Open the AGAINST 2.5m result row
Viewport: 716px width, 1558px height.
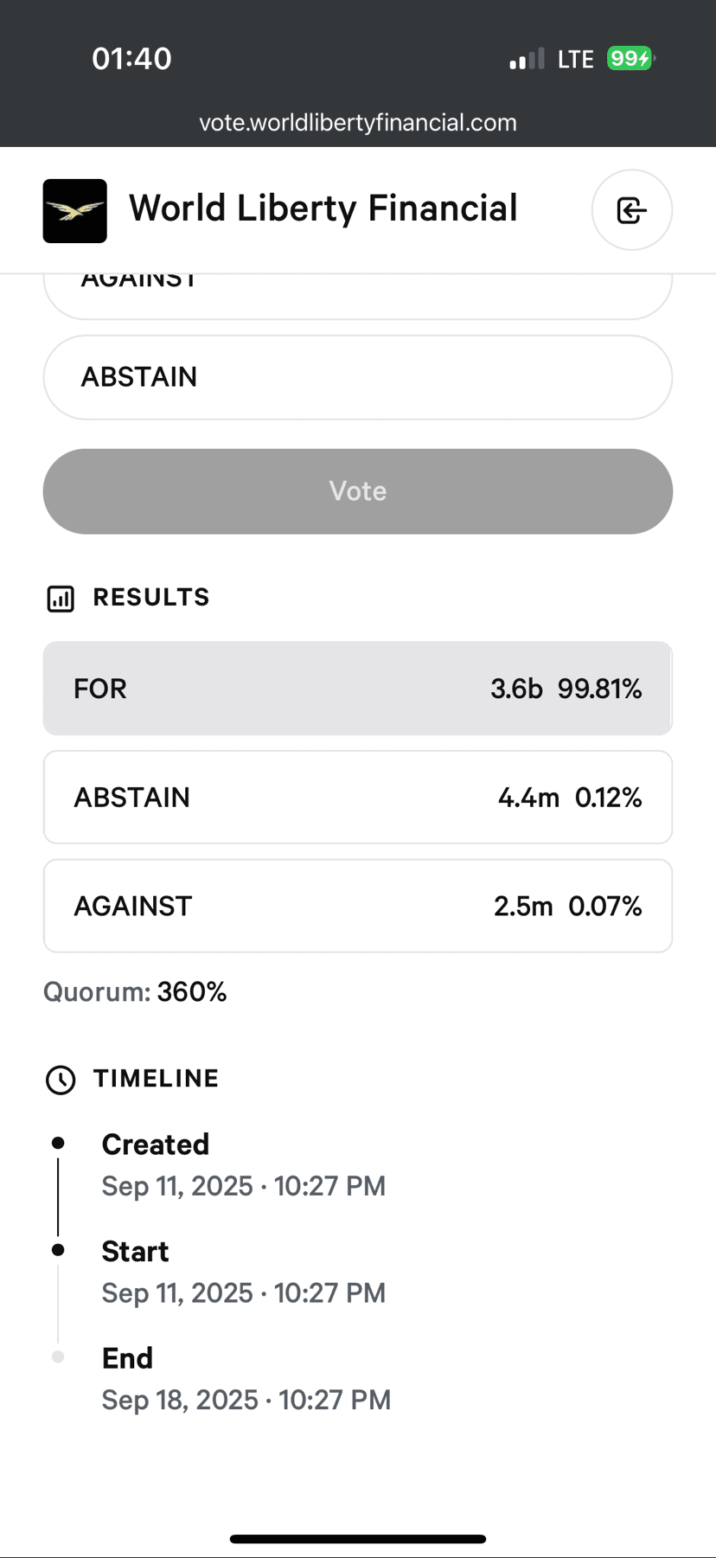[358, 906]
